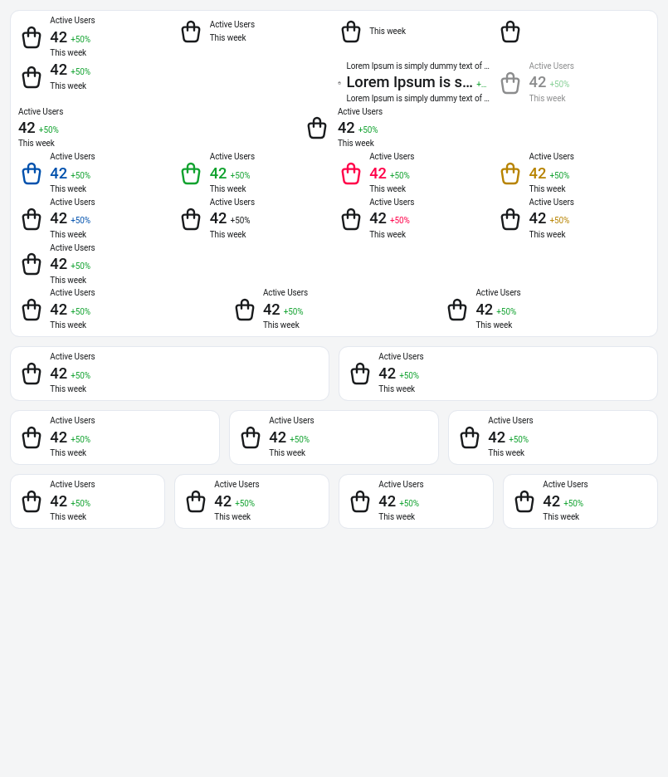This screenshot has height=777, width=668.
Task: Select the pink "42" statistic value
Action: pos(378,173)
